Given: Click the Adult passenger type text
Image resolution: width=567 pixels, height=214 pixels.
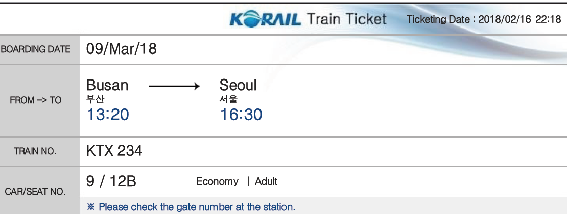Looking at the screenshot, I should point(266,181).
